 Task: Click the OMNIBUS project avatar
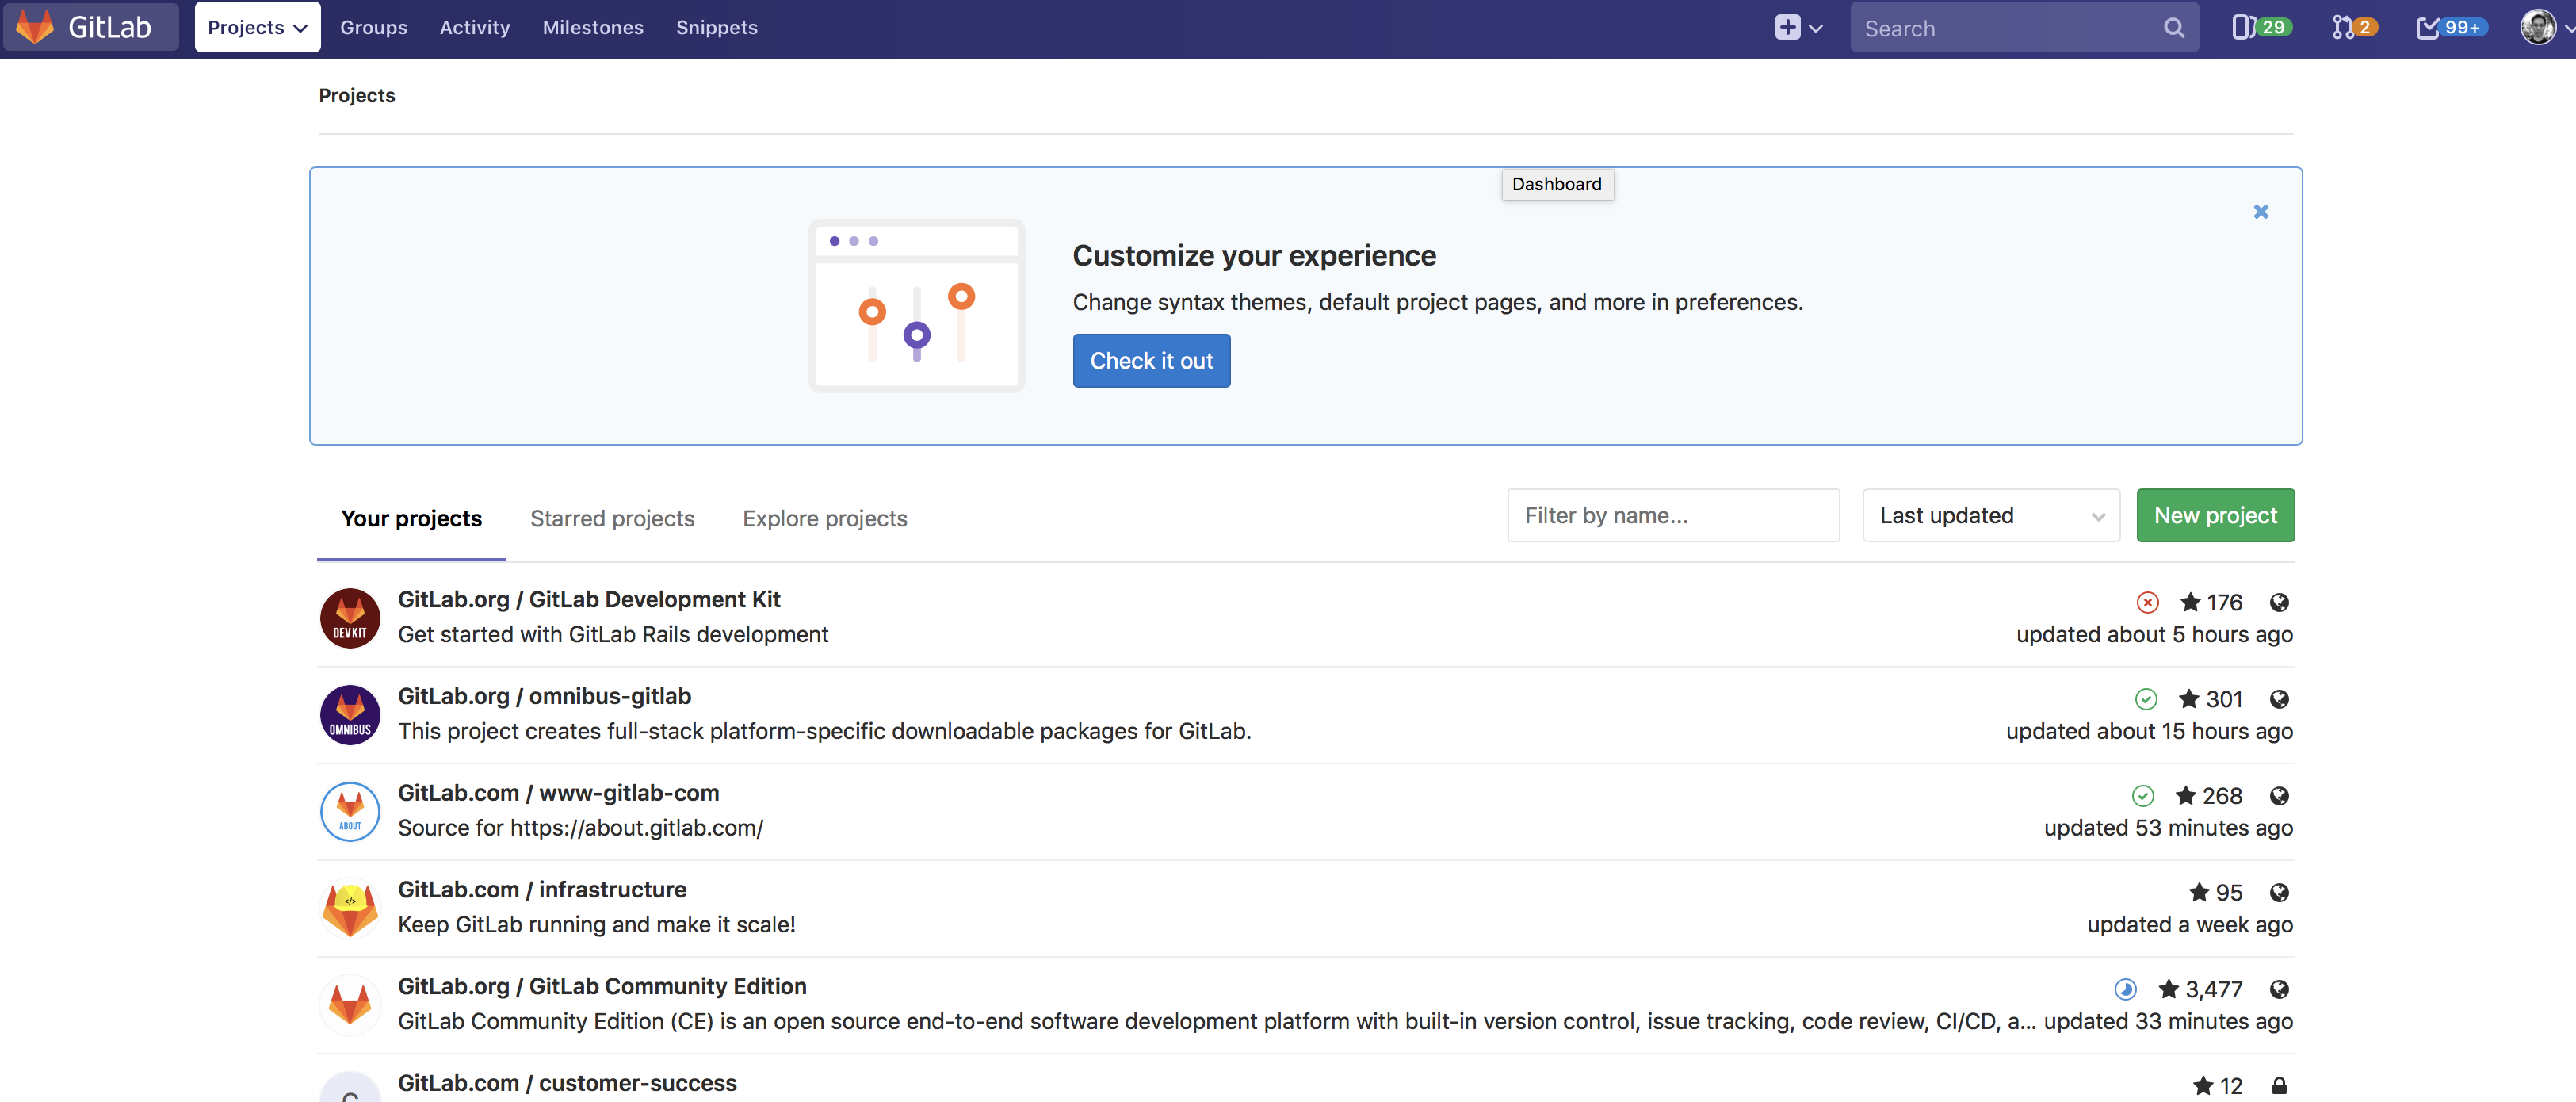pos(349,715)
